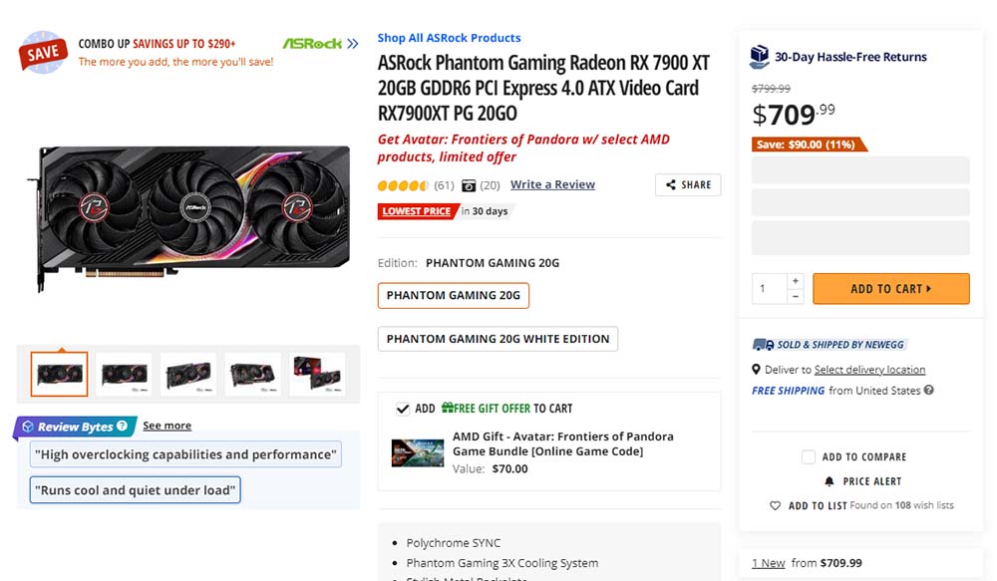Expand the 1 New offers listing

[768, 562]
